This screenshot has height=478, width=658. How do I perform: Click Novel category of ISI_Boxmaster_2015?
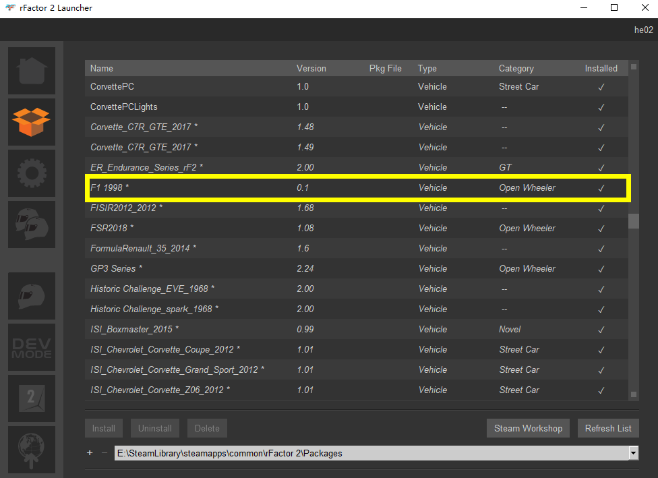510,330
